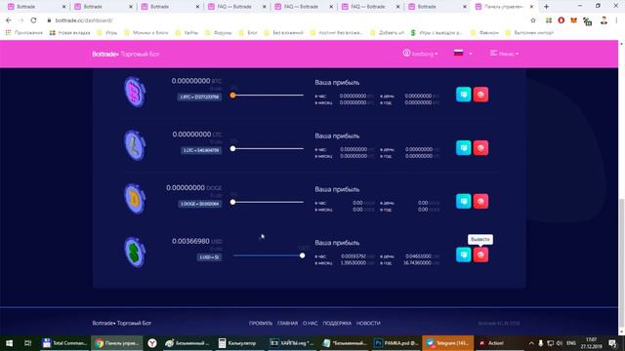Open the НОВОСТИ footer link
The height and width of the screenshot is (351, 625).
coord(368,323)
